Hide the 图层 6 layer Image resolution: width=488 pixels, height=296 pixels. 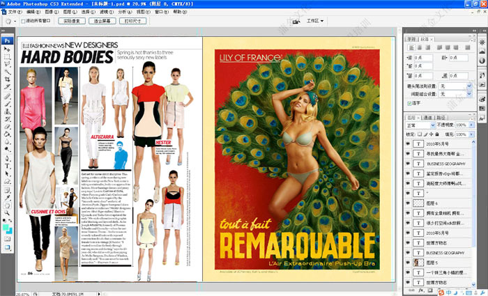pyautogui.click(x=408, y=203)
